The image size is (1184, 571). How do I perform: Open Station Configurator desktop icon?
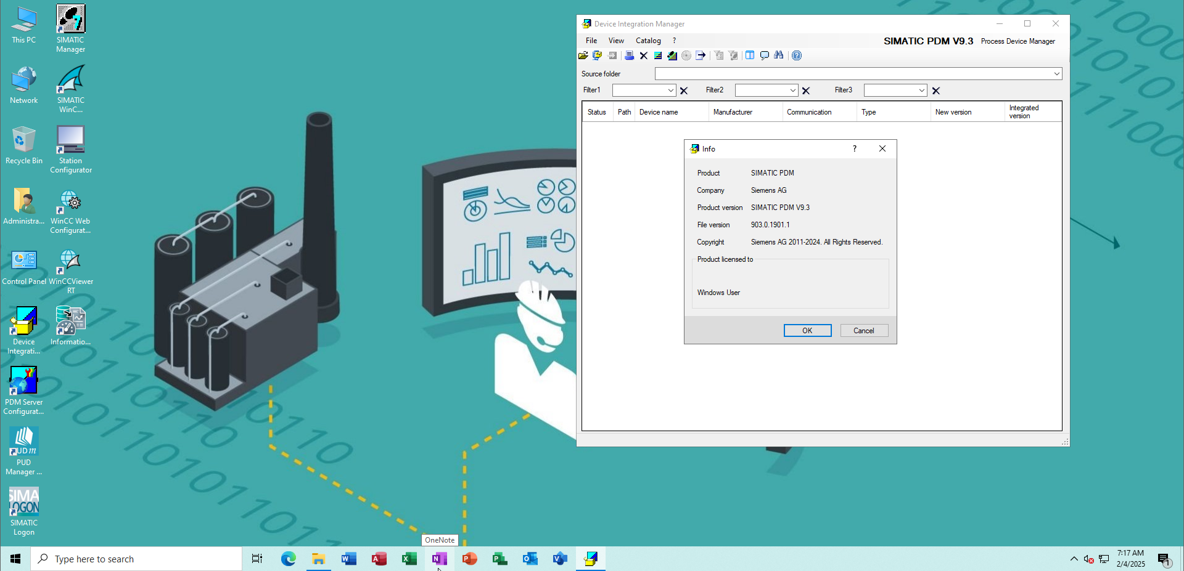[71, 149]
